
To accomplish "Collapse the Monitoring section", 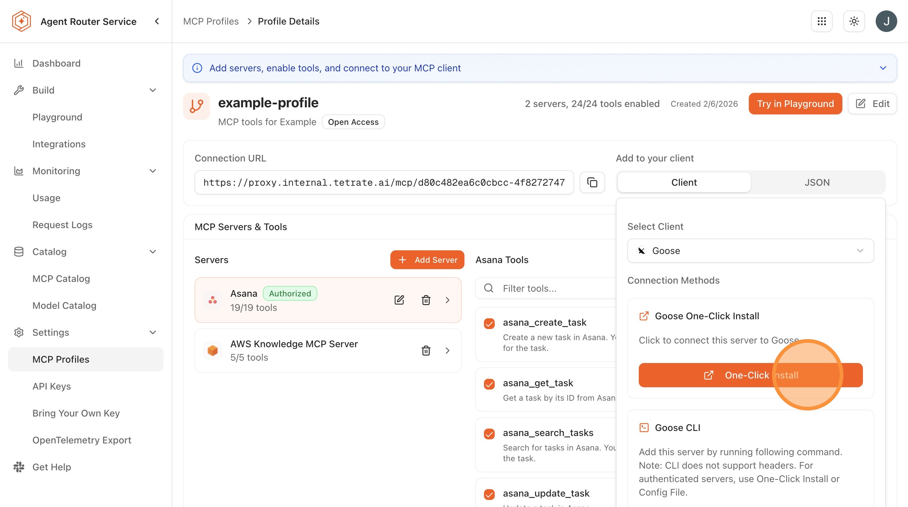I will coord(153,171).
